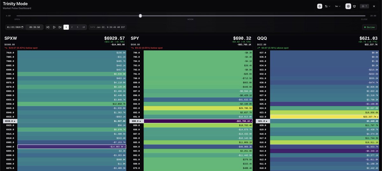Click the keyboard shortcut T button
The width and height of the screenshot is (382, 171).
364,6
